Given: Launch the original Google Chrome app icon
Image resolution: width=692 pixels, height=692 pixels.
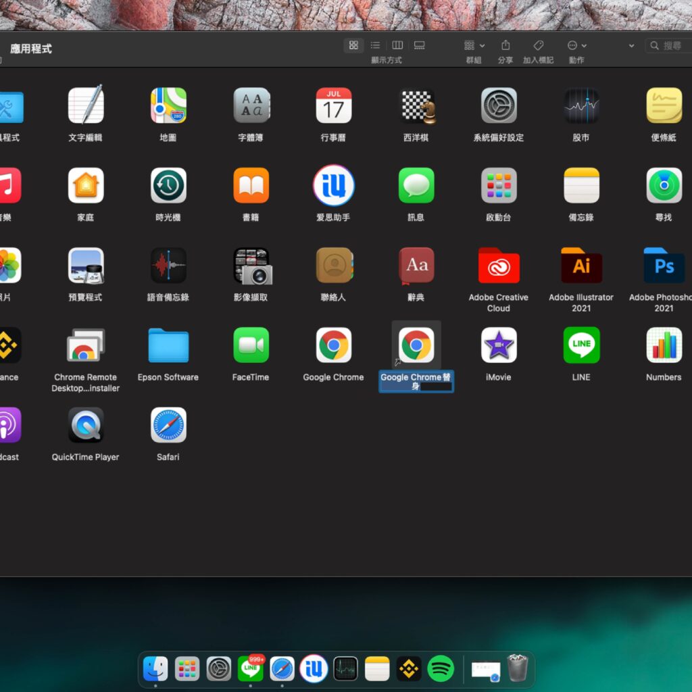Looking at the screenshot, I should [x=334, y=345].
